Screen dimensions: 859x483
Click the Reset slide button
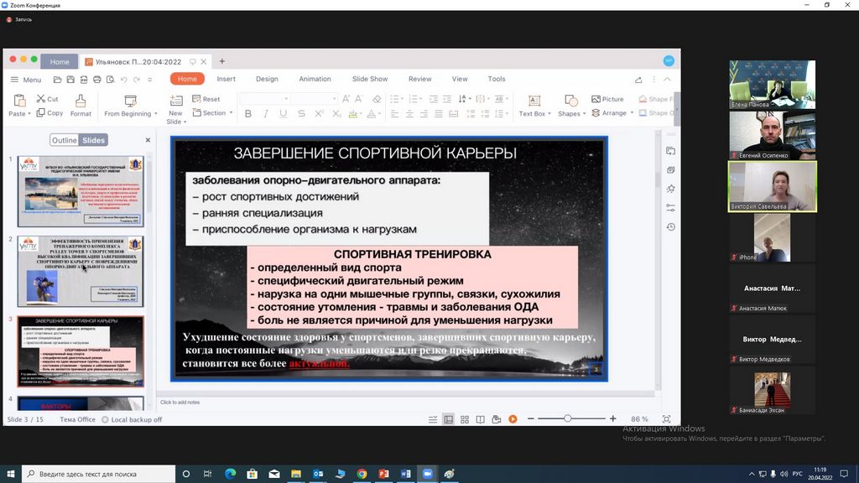[206, 99]
